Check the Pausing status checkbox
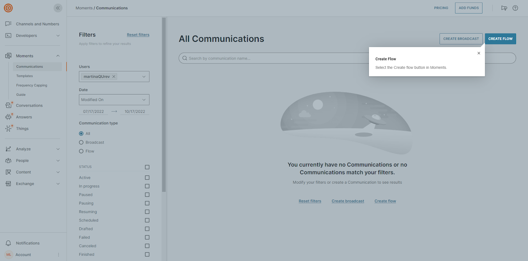Viewport: 528px width, 261px height. tap(147, 203)
